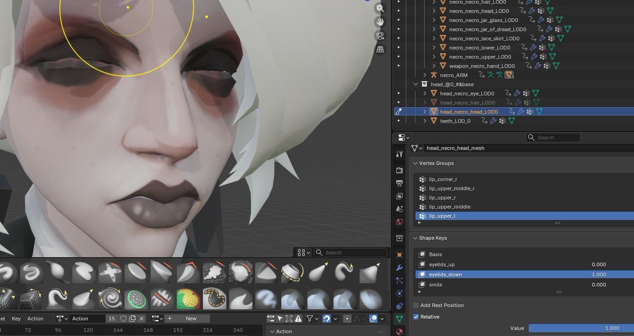Click the modifier wrench icon on teeth_LOD_0

(x=493, y=121)
